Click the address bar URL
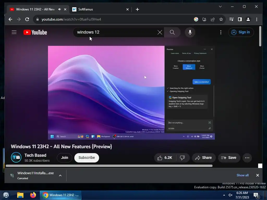The width and height of the screenshot is (267, 200). coord(71,19)
